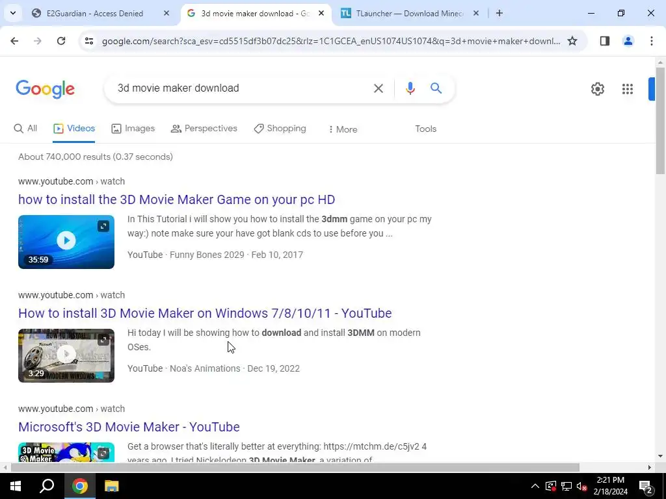This screenshot has width=666, height=499.
Task: Open File Explorer from the taskbar
Action: point(112,486)
